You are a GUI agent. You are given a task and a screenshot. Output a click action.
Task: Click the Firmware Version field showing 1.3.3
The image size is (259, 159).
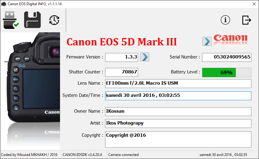tap(122, 57)
